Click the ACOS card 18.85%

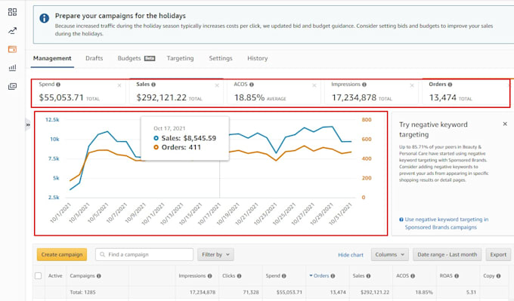pos(274,92)
